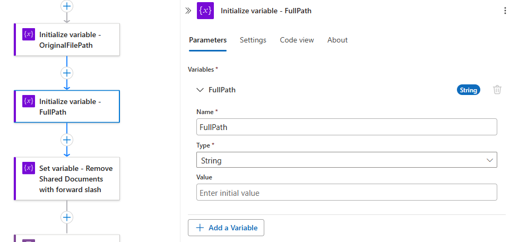Go to the About tab
Screen dimensions: 510x242
[x=338, y=40]
